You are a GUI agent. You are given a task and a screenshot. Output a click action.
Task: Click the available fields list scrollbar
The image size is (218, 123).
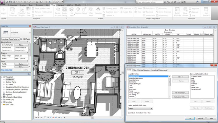169,87
